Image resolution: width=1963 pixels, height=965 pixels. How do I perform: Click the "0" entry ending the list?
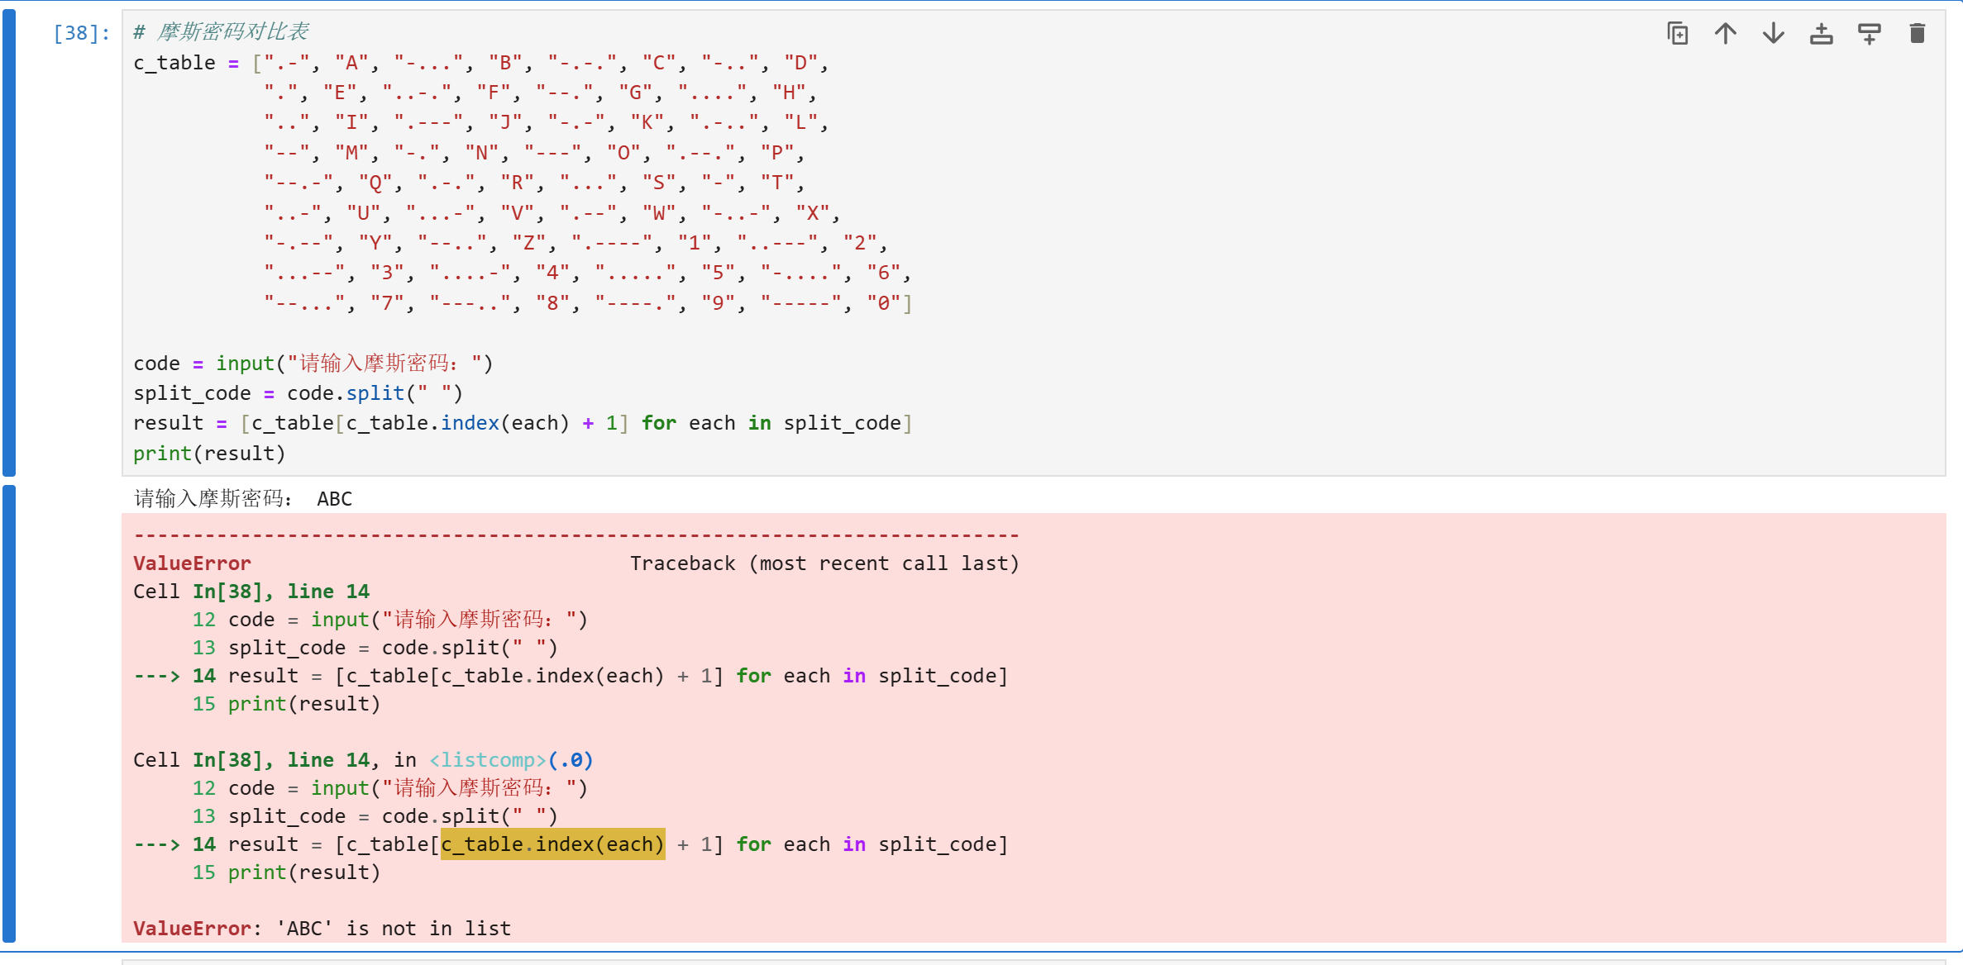click(x=883, y=303)
